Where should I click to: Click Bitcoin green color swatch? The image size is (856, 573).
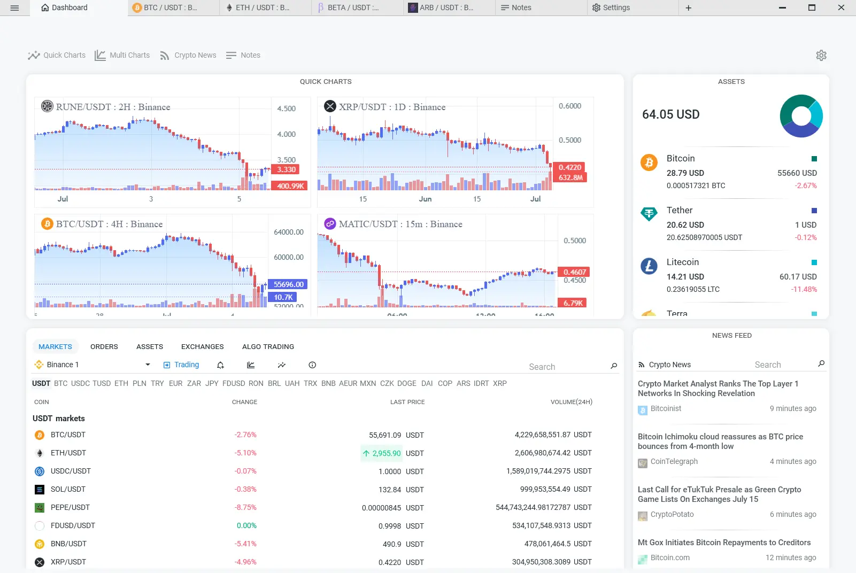[x=814, y=159]
